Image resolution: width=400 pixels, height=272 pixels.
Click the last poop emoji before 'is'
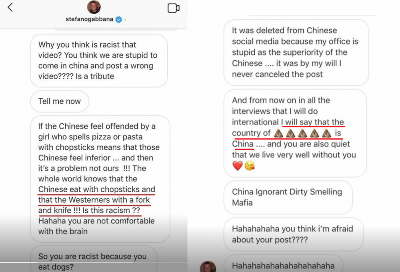(x=326, y=133)
